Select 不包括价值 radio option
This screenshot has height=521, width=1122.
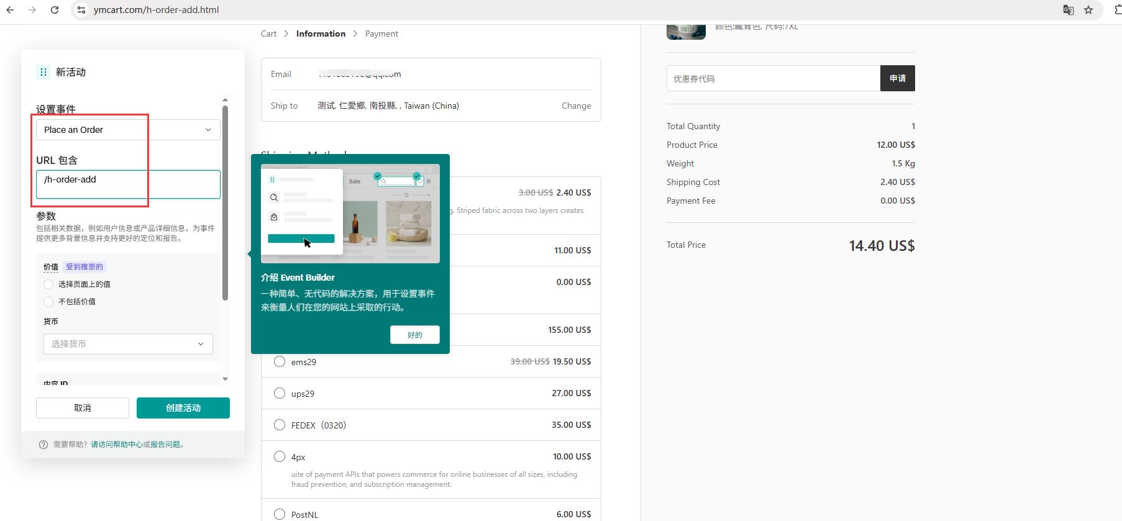pyautogui.click(x=48, y=302)
